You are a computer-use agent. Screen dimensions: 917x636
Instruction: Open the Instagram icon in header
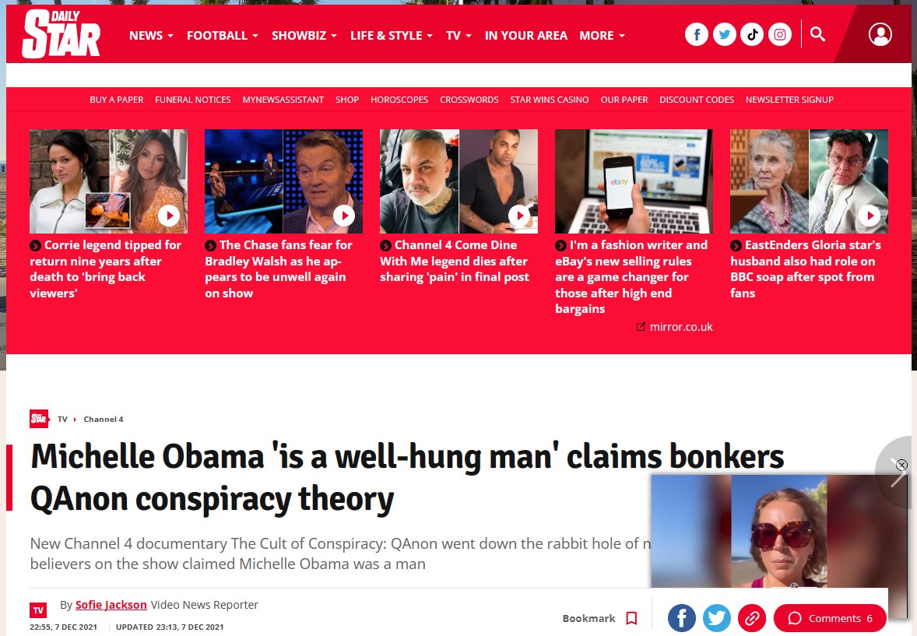pyautogui.click(x=779, y=34)
